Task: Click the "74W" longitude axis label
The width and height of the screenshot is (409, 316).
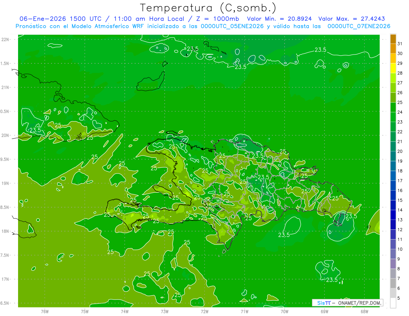Action: (x=125, y=311)
